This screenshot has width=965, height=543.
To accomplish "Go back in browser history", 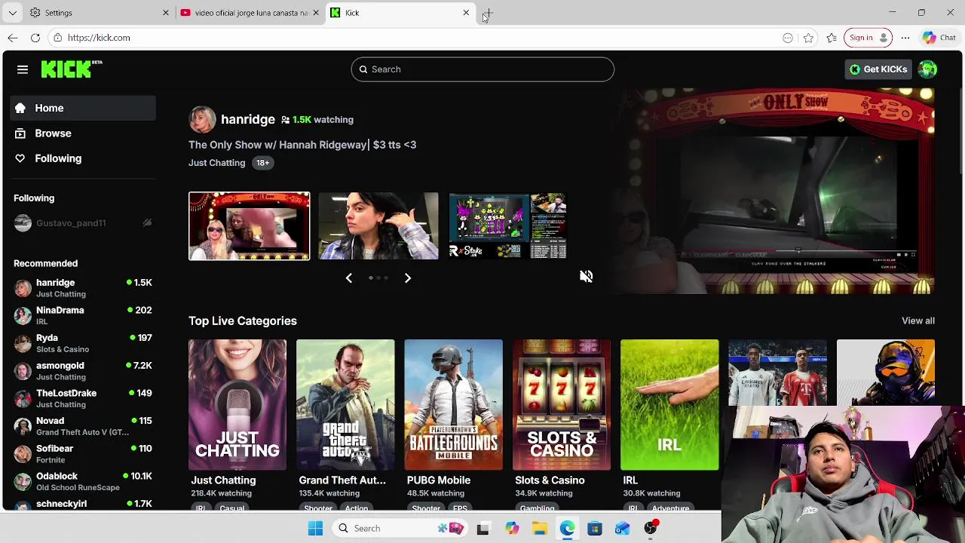I will (x=13, y=38).
